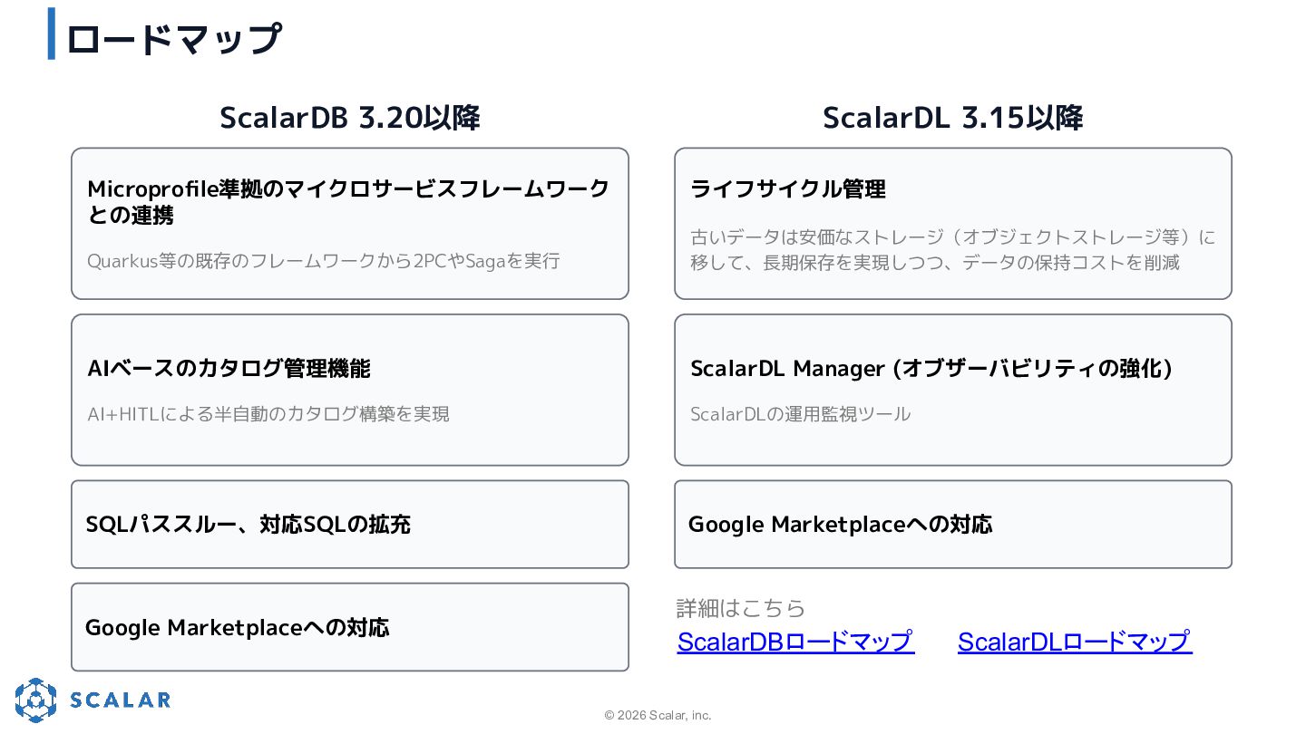This screenshot has height=734, width=1306.
Task: Click the ScalarDL 3.15以降 column heading
Action: (953, 118)
